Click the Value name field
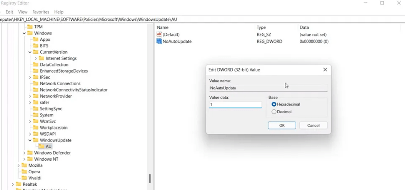Screen dimensions: 405x190 tap(268, 88)
